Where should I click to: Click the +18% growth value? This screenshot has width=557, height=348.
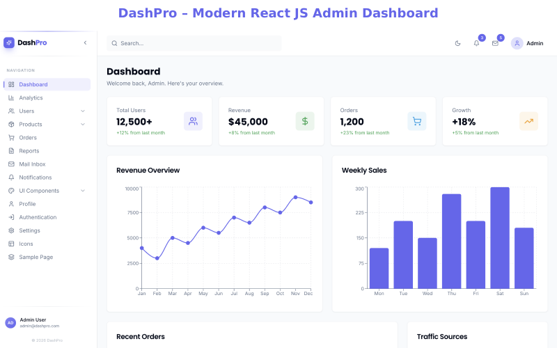pos(464,122)
